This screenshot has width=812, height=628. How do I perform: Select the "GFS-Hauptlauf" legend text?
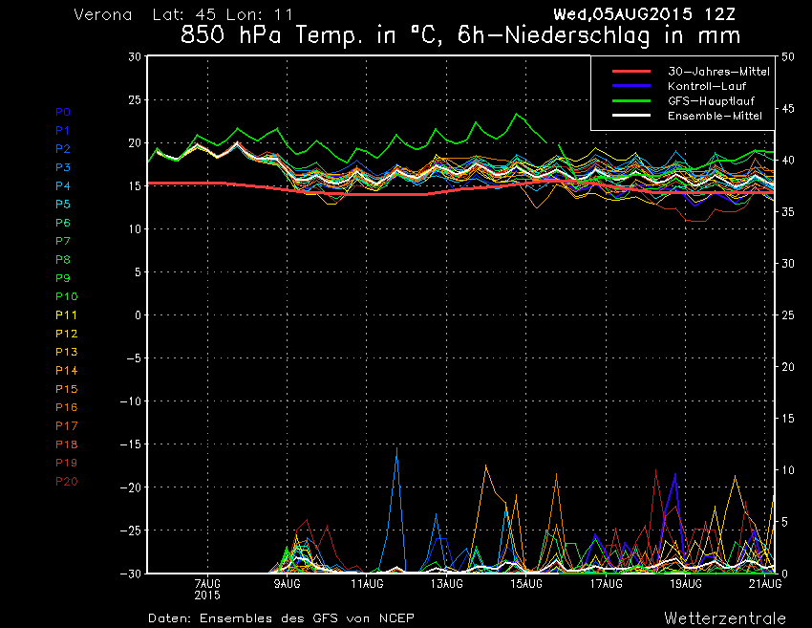coord(711,100)
